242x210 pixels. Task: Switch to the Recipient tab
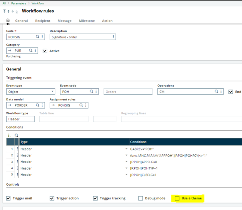(43, 21)
